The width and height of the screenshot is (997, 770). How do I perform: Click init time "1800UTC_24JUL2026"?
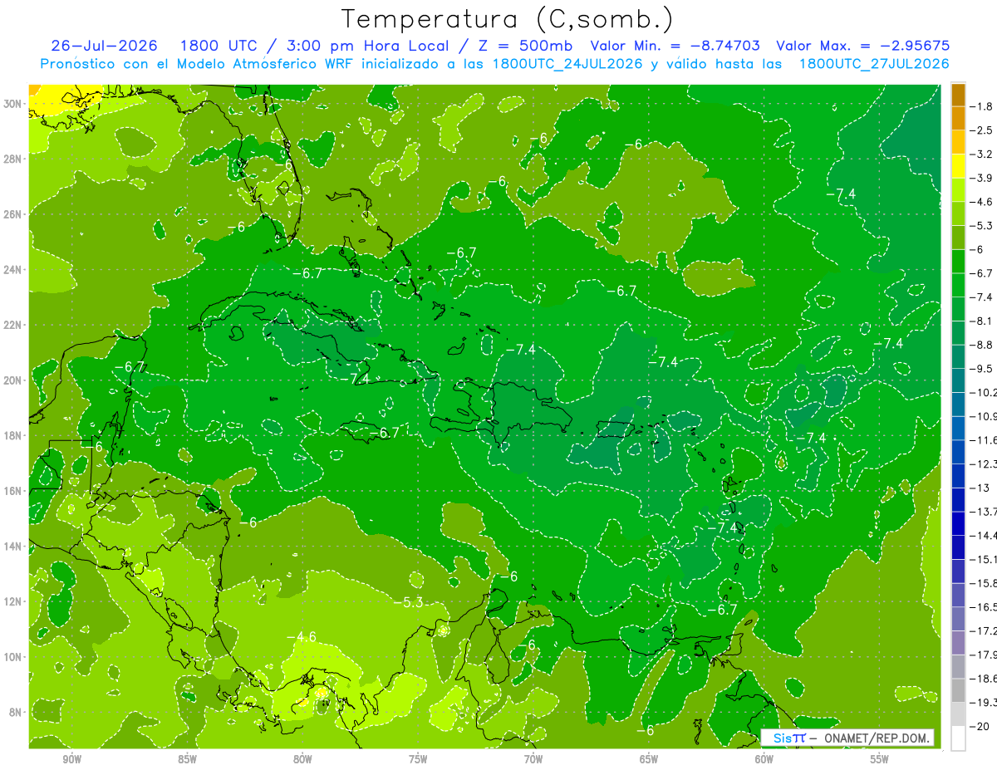click(567, 64)
